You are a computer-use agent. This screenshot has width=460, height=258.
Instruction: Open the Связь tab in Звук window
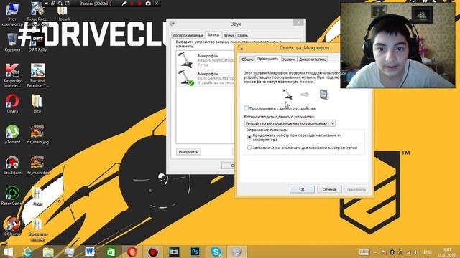243,35
